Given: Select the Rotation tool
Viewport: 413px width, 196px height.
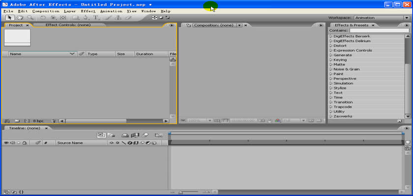Looking at the screenshot, I should coord(43,18).
